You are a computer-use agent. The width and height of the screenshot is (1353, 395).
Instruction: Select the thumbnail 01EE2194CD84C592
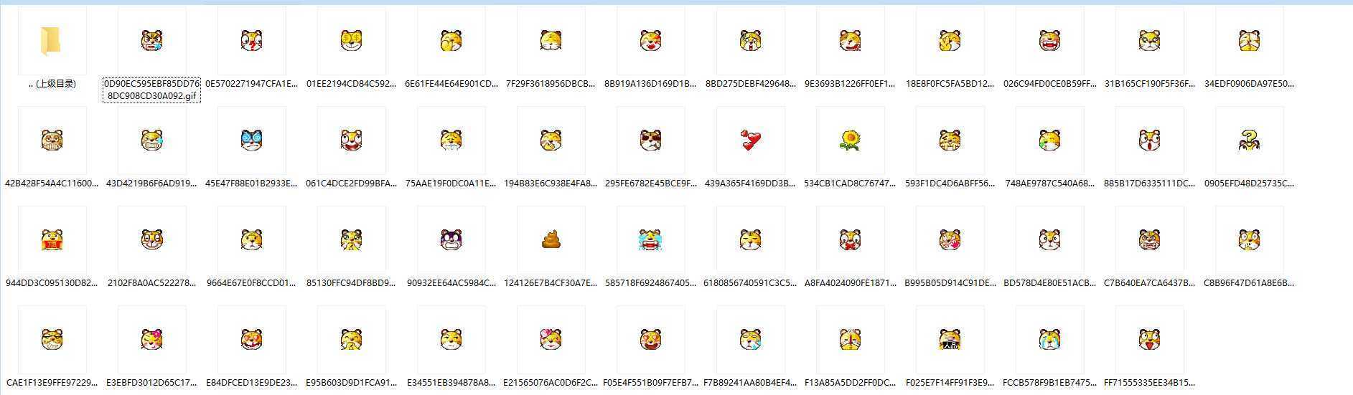click(351, 42)
